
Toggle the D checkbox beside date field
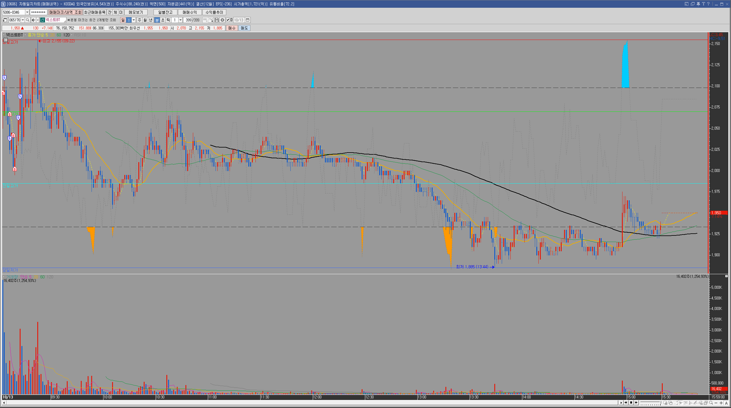[x=228, y=20]
